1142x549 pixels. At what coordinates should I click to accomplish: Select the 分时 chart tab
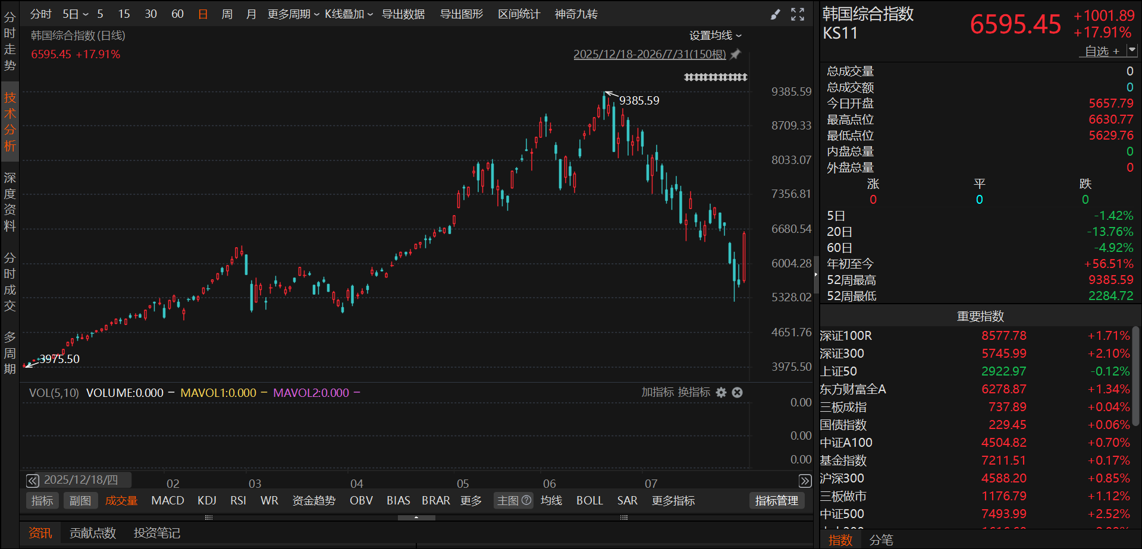click(x=41, y=14)
